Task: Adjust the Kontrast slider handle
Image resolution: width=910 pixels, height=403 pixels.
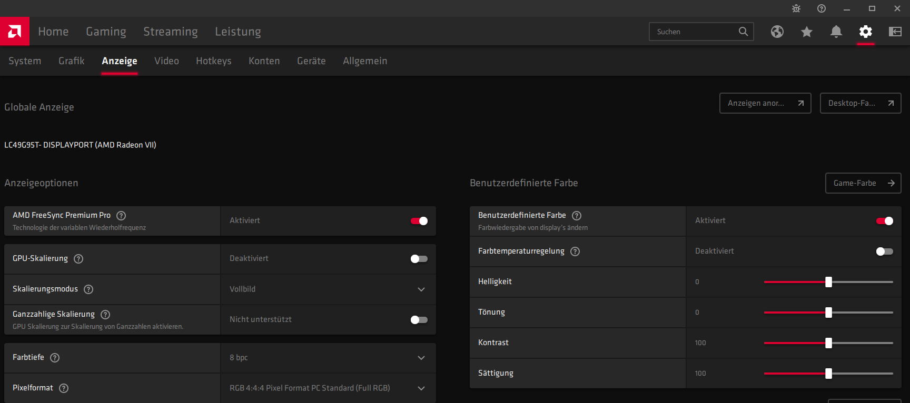Action: pos(828,343)
